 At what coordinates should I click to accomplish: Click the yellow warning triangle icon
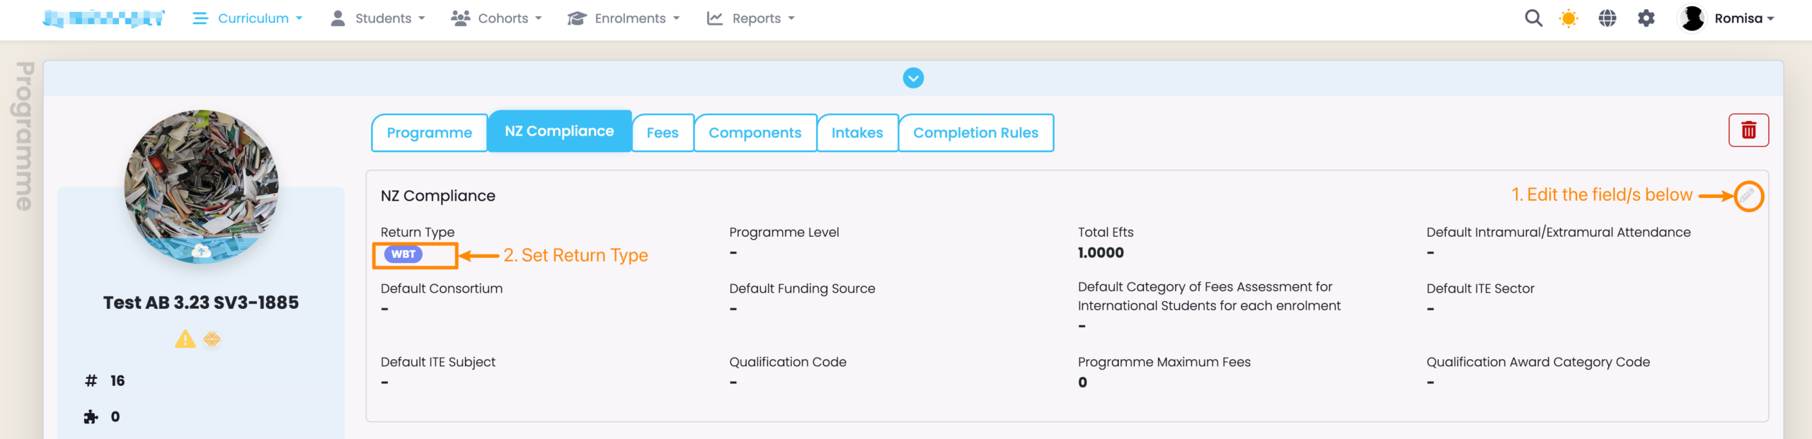coord(185,339)
